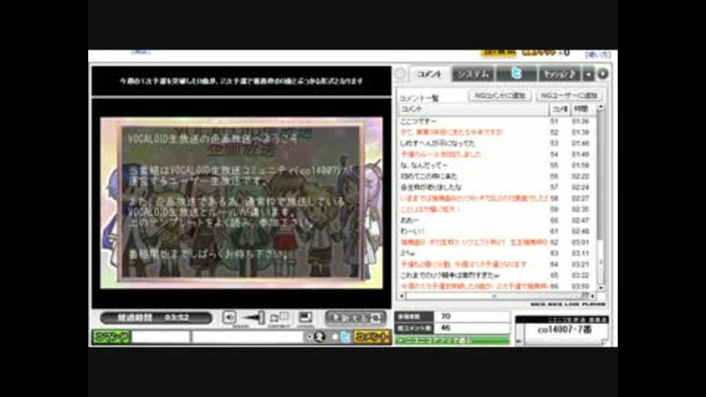The width and height of the screenshot is (706, 397).
Task: Select comment 'わーい!' row 61
Action: pyautogui.click(x=496, y=232)
